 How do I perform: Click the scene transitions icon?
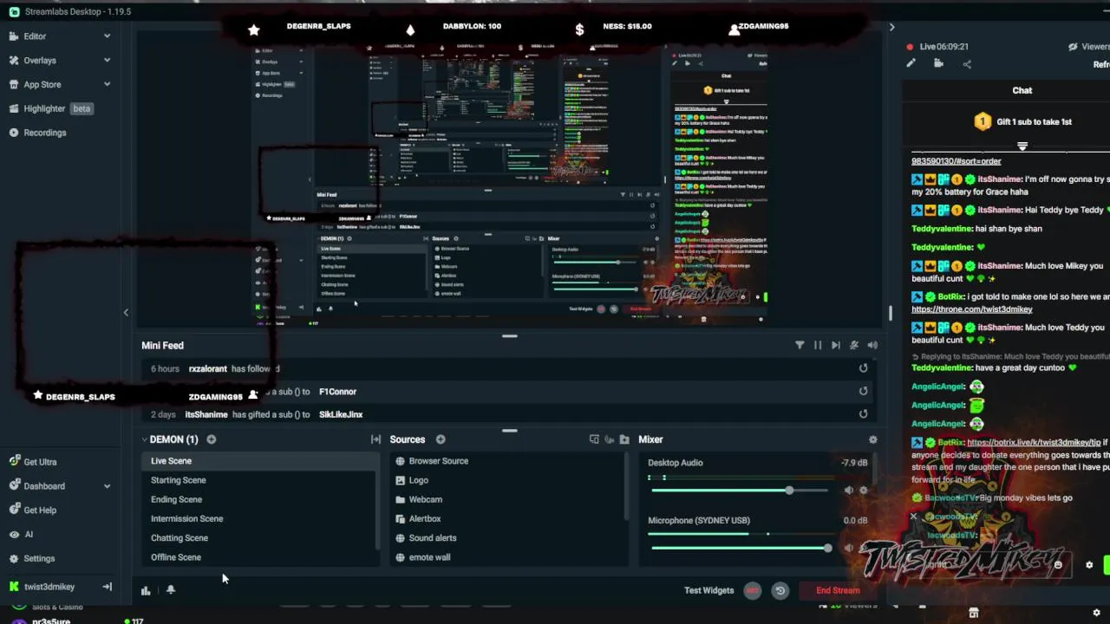pyautogui.click(x=375, y=439)
